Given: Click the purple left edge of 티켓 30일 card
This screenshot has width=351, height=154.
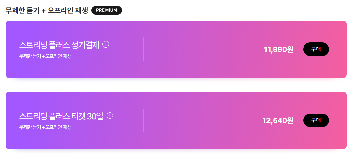Looking at the screenshot, I should coord(9,120).
